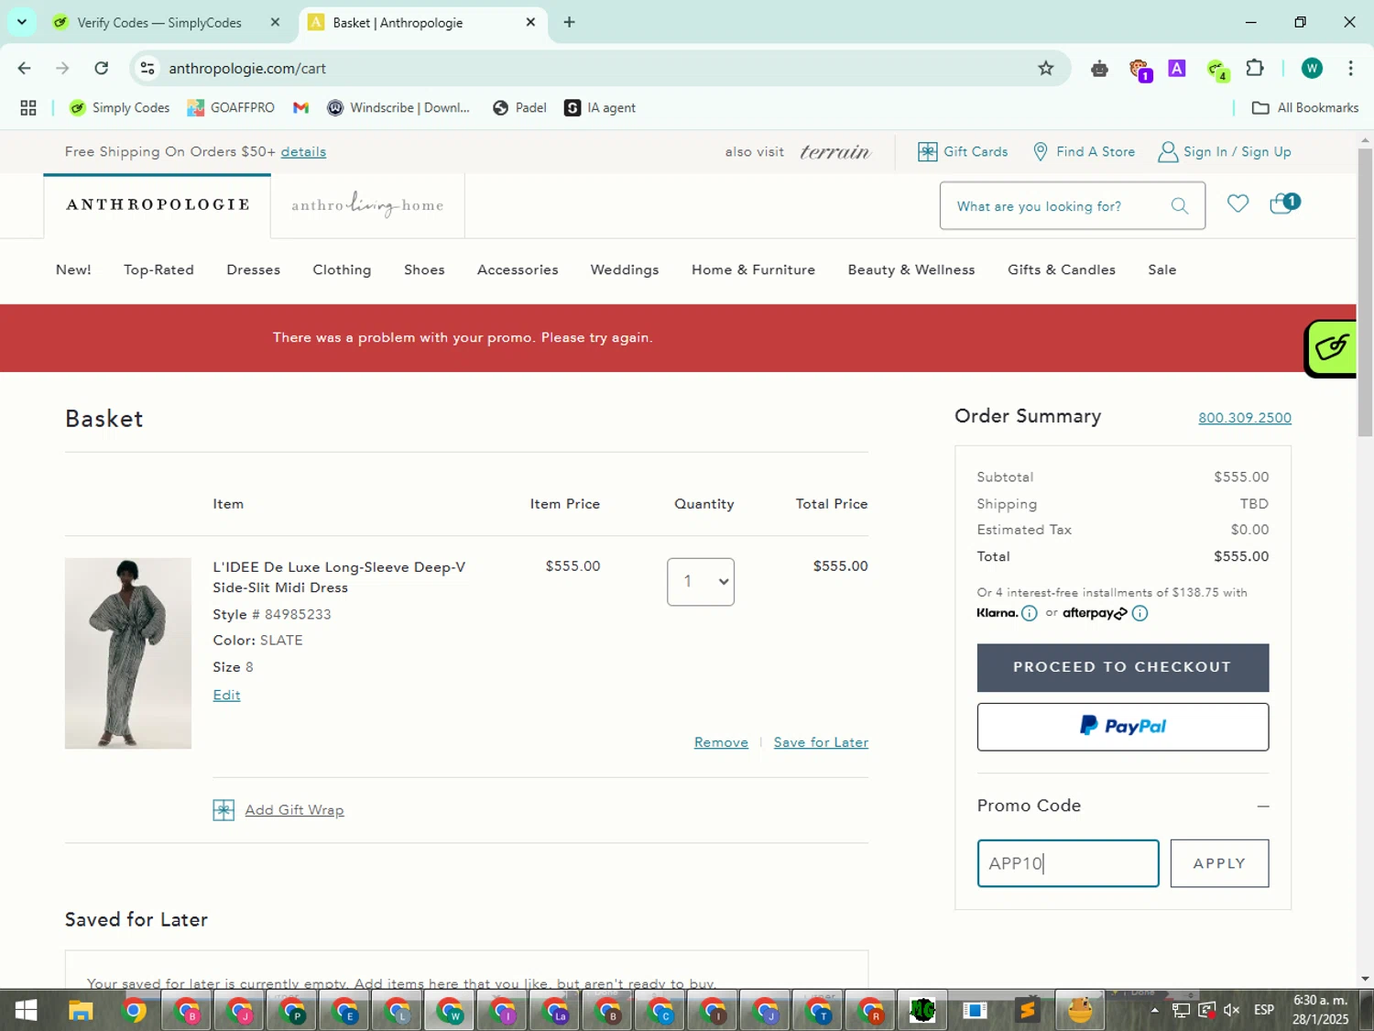This screenshot has width=1374, height=1031.
Task: Open the wishlist heart icon
Action: pos(1238,203)
